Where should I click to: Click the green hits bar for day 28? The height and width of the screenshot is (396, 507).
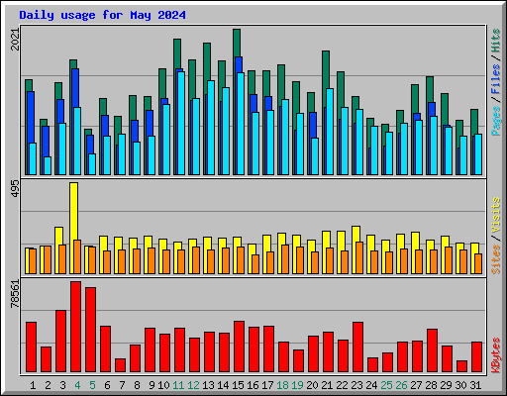(x=430, y=89)
